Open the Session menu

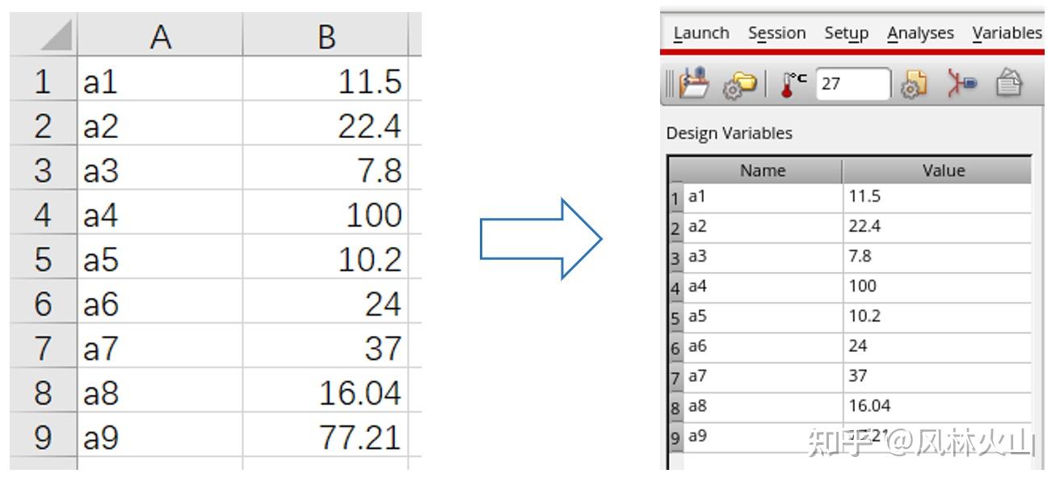(776, 33)
